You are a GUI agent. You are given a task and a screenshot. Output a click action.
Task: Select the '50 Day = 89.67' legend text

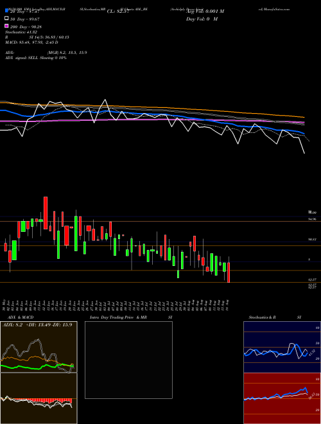[25, 19]
